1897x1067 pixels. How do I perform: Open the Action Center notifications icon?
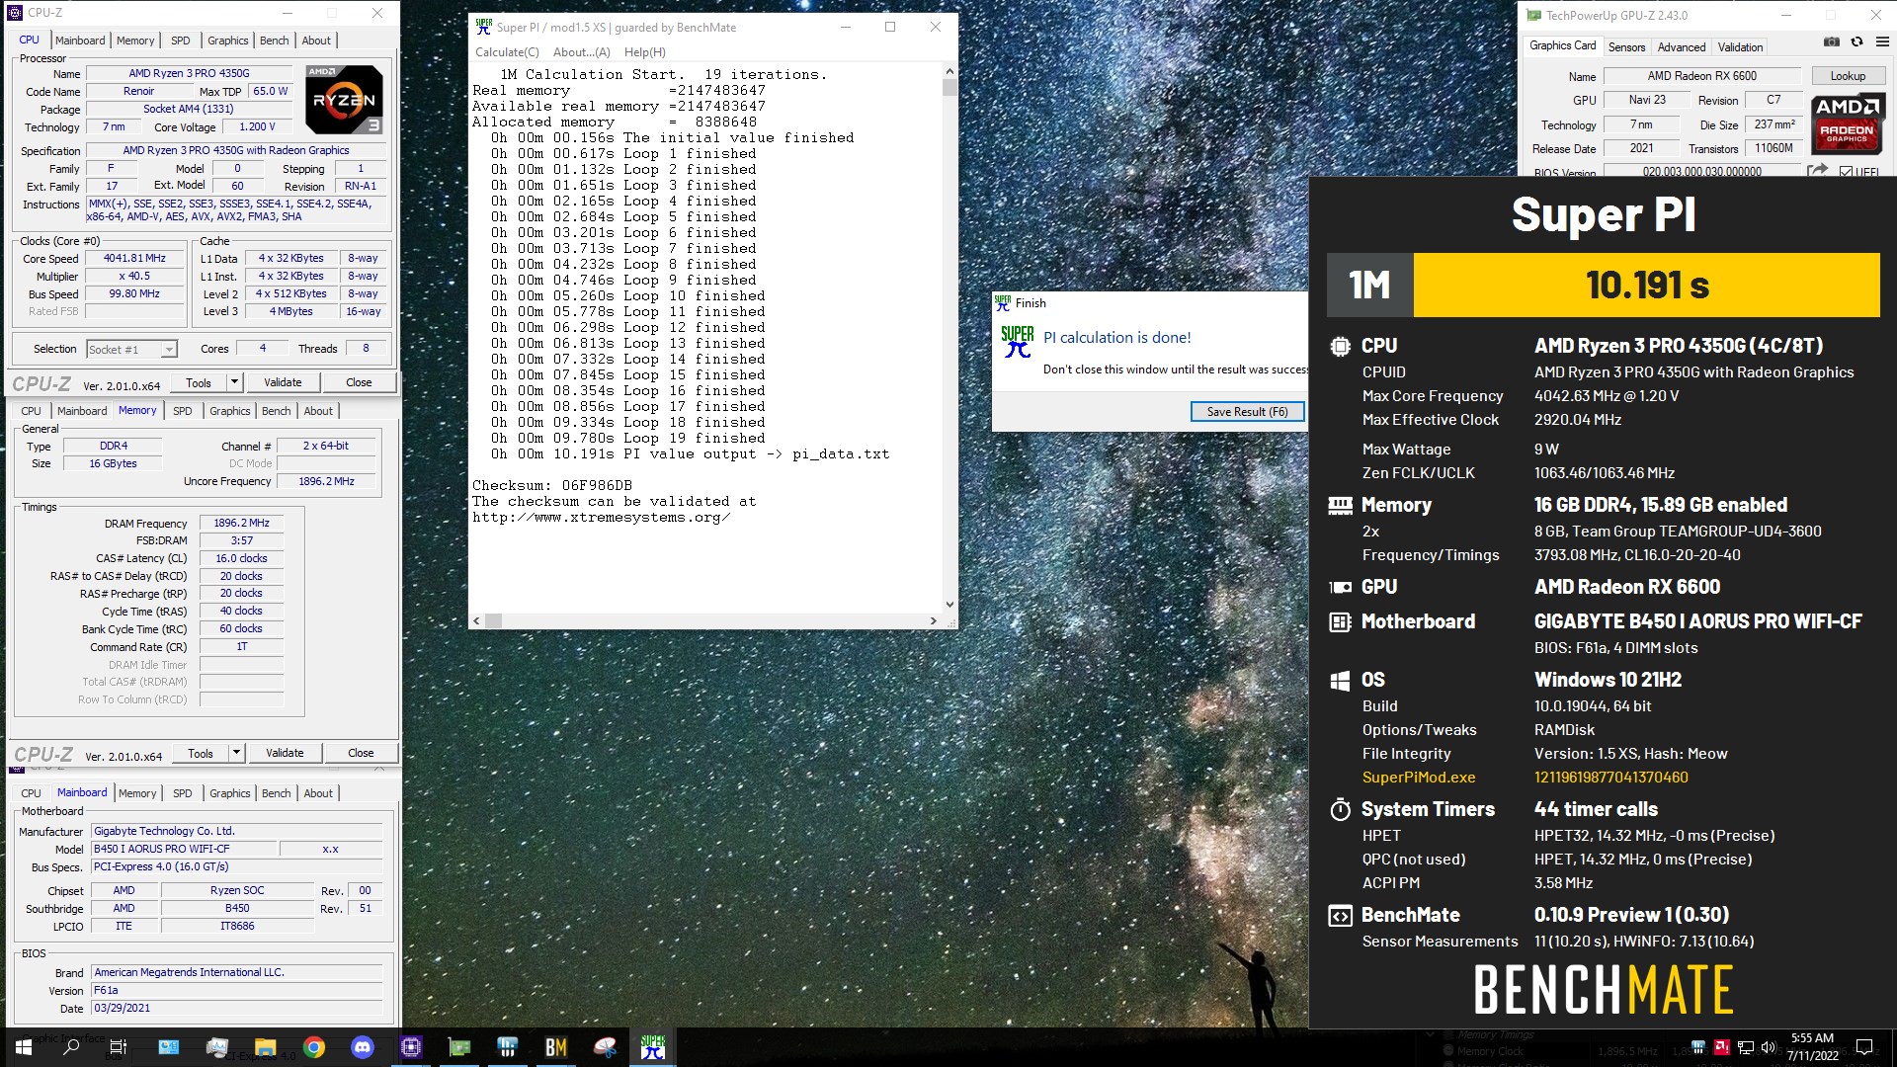point(1864,1047)
